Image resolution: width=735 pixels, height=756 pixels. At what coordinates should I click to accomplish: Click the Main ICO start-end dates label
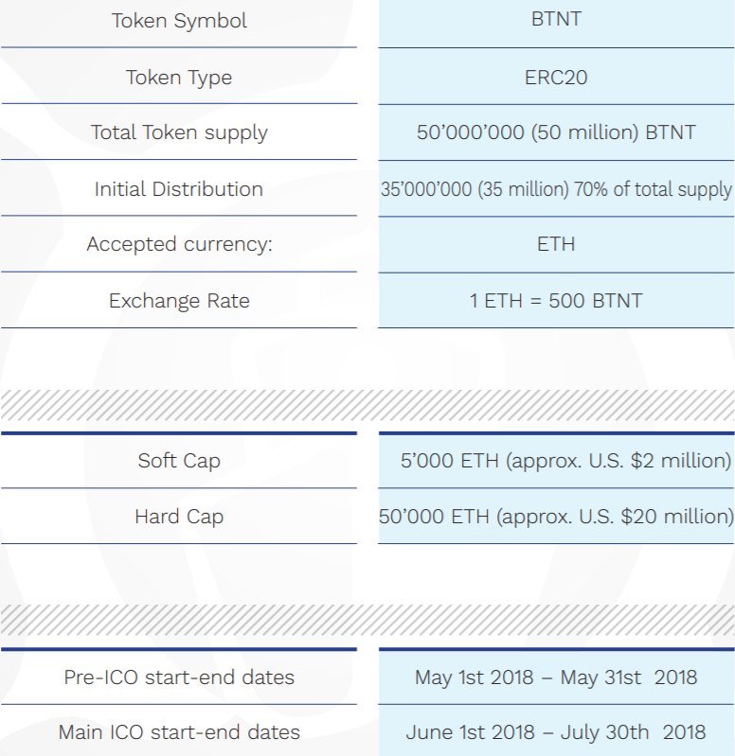pos(179,732)
